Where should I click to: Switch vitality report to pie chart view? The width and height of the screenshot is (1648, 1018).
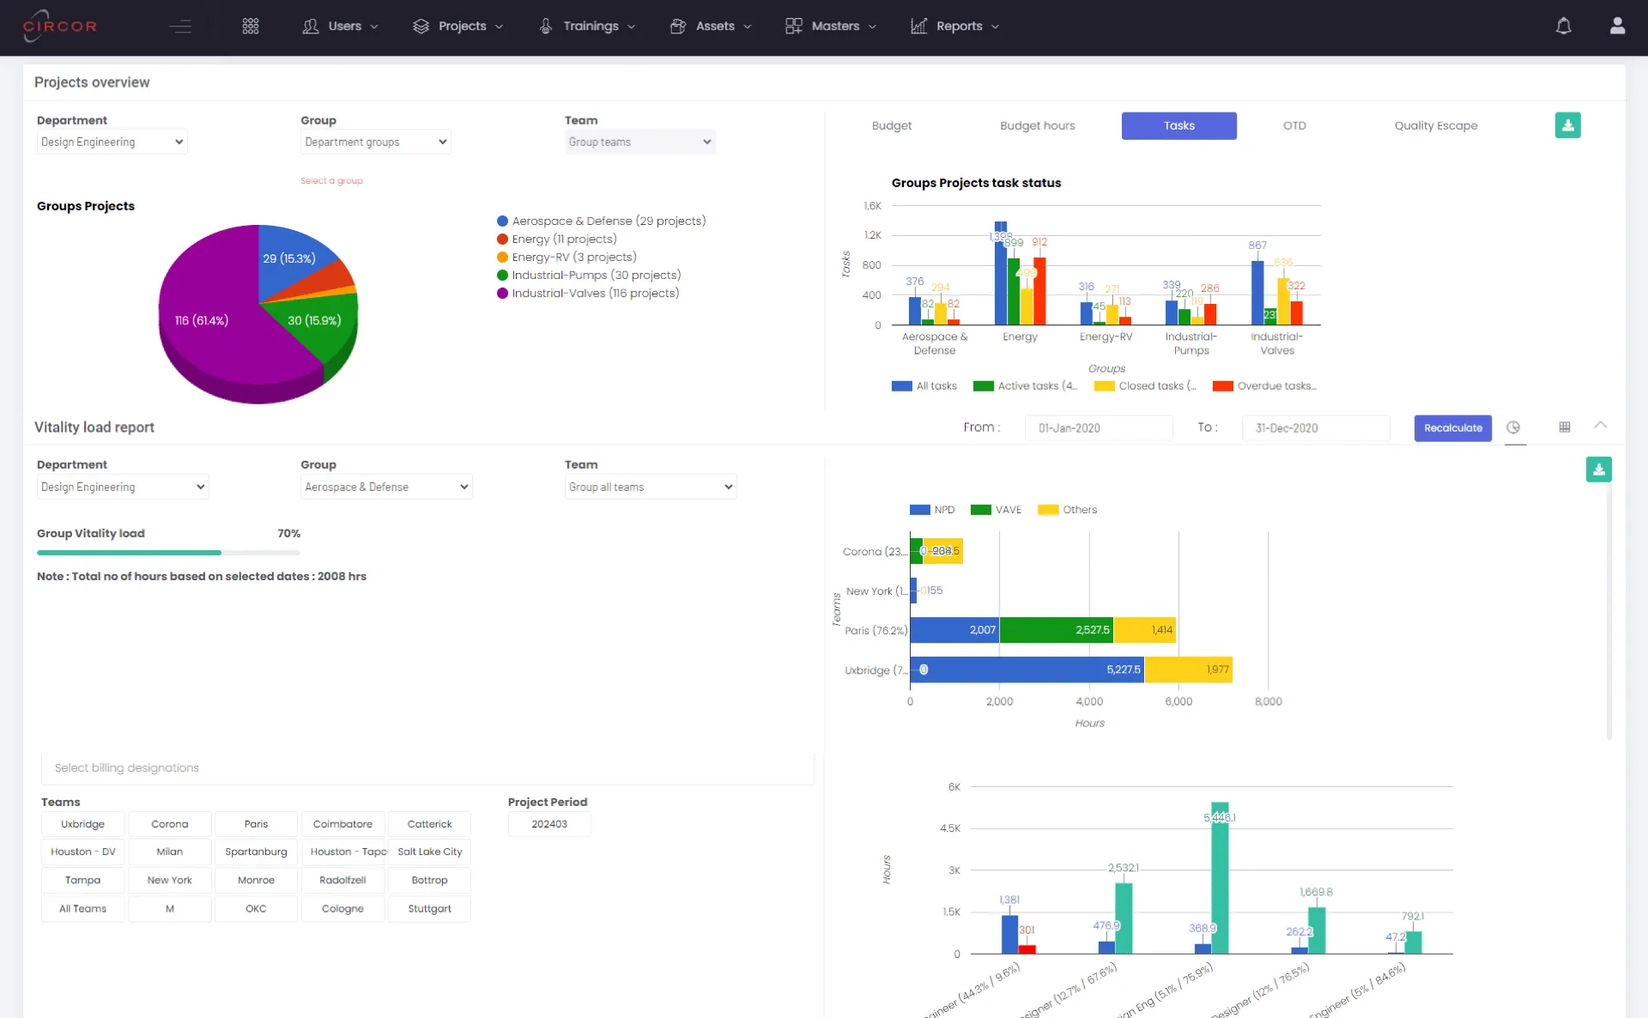1513,427
